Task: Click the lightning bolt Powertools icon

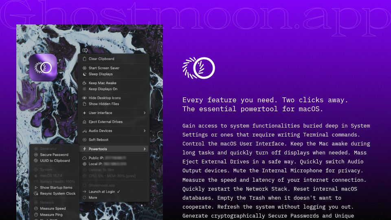Action: coord(85,149)
